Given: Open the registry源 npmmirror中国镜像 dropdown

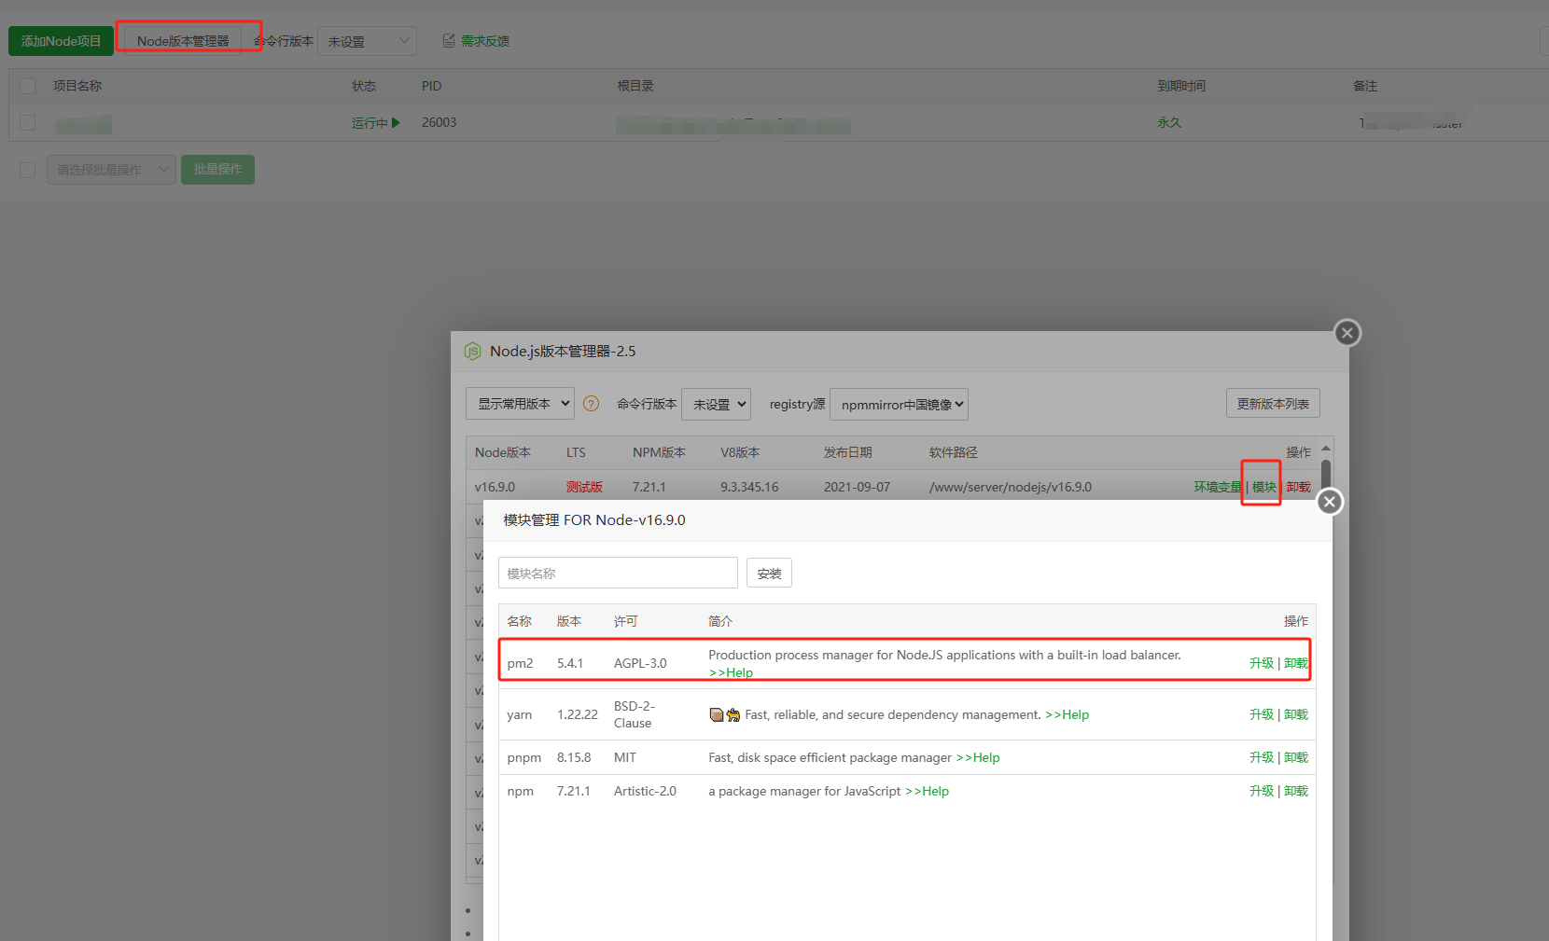Looking at the screenshot, I should 899,404.
